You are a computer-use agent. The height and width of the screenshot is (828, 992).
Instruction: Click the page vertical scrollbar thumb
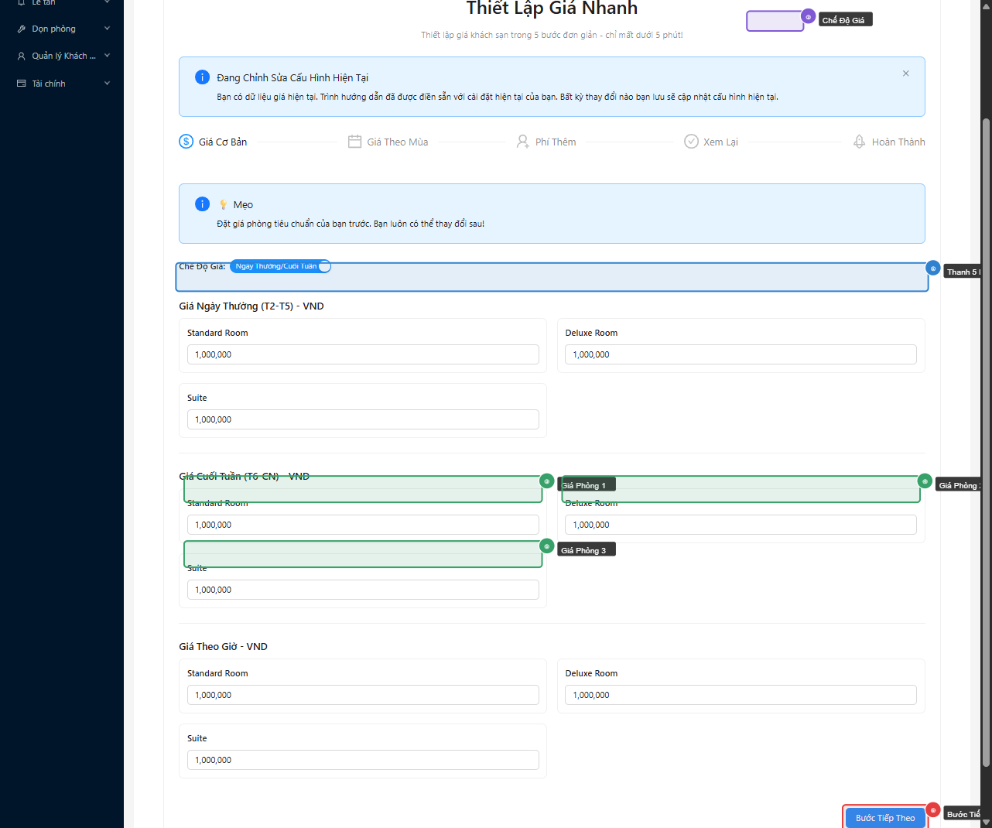point(986,441)
